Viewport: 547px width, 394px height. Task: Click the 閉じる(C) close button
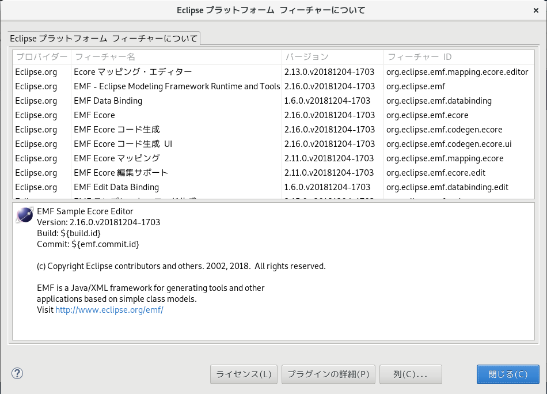point(508,374)
